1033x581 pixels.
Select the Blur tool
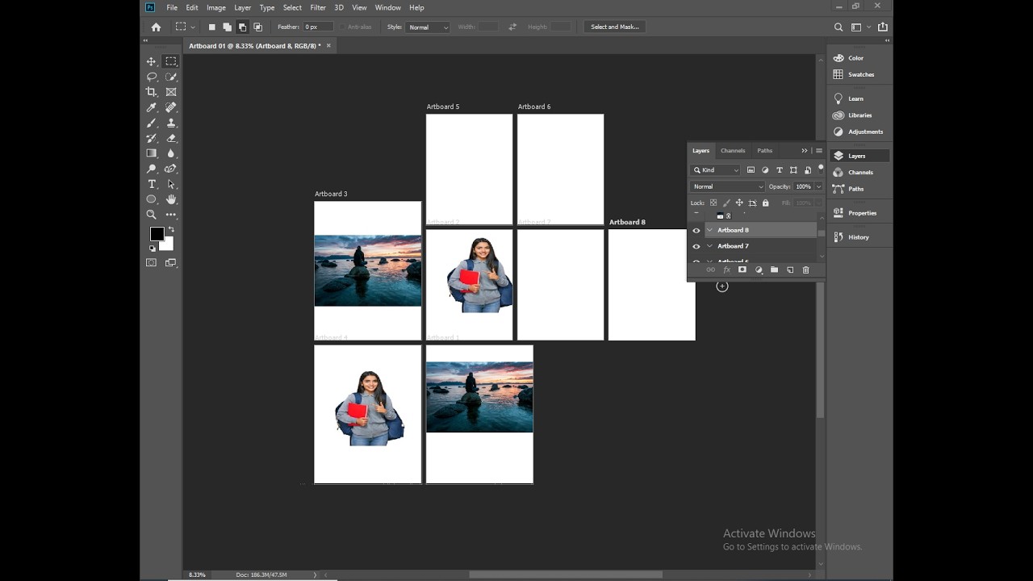pyautogui.click(x=171, y=153)
